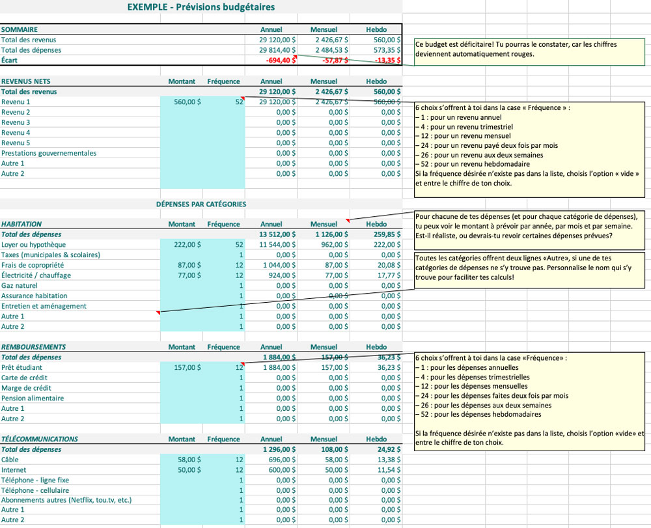Screen dimensions: 651x528
Task: Click the TÉLÉCOMMUNICATIONS section header
Action: [40, 439]
